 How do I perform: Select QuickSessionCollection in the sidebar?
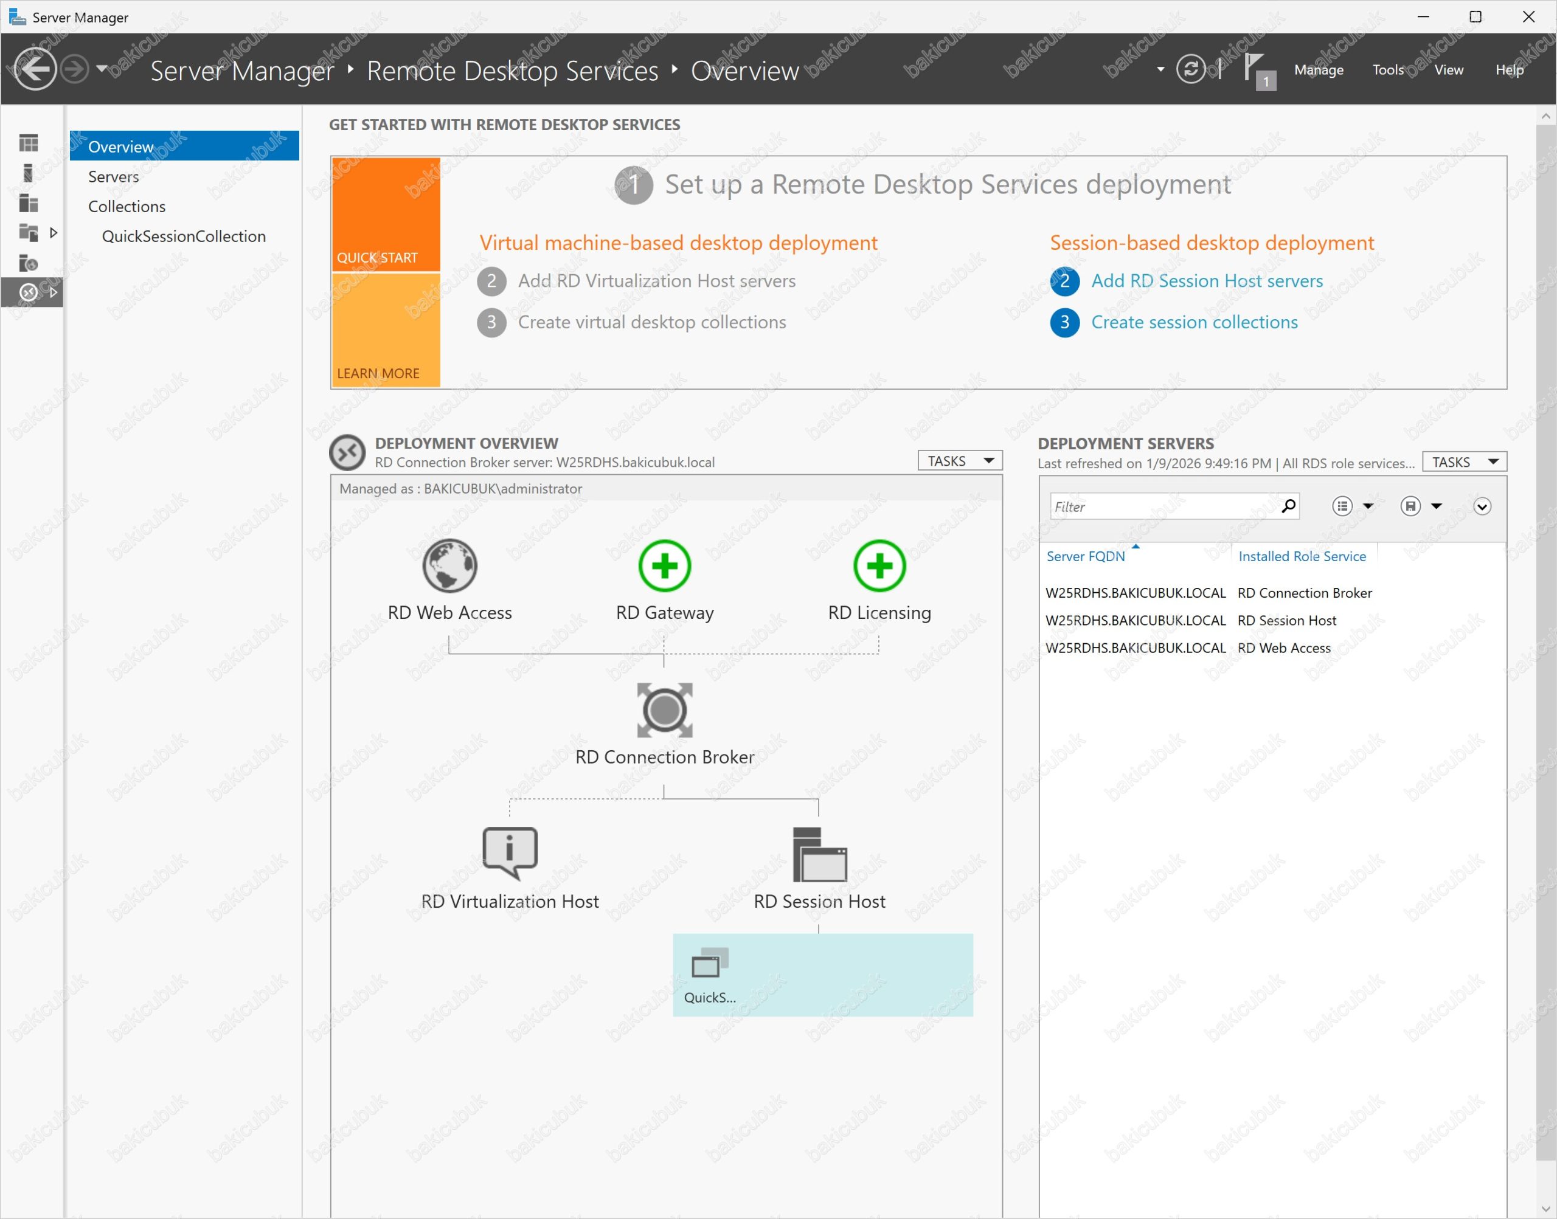point(184,237)
